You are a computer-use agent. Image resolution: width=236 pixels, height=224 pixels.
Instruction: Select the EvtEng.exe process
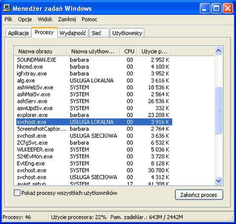tap(94, 163)
